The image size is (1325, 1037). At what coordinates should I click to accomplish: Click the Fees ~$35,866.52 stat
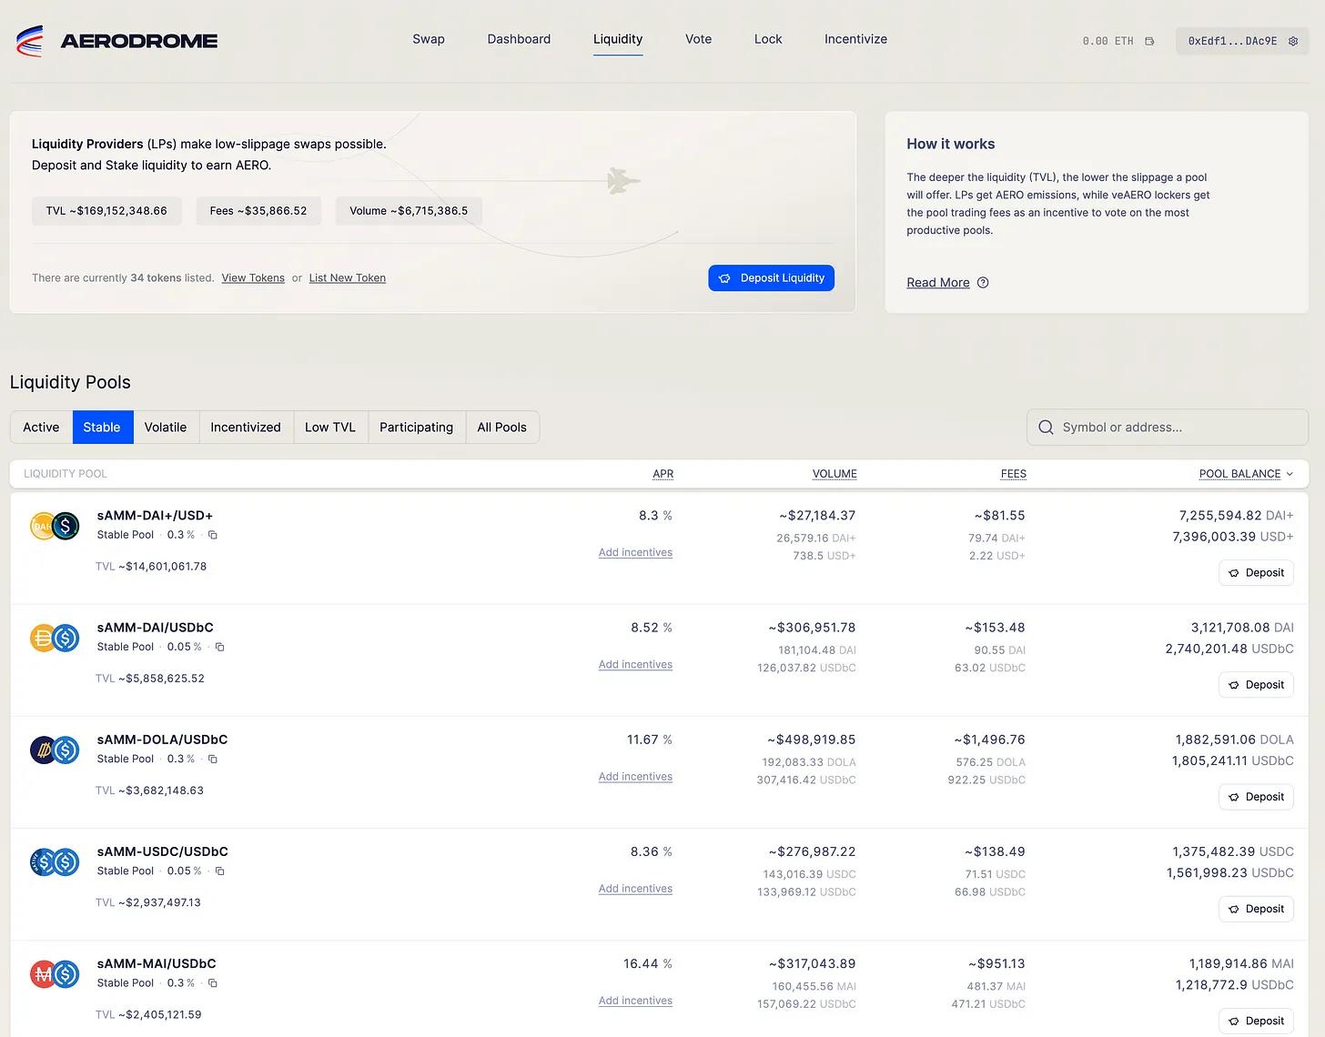258,211
